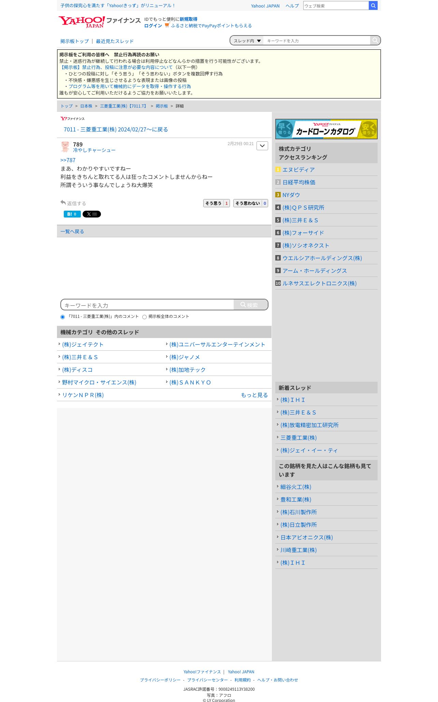438x702 pixels.
Task: Click the トップ breadcrumb
Action: click(67, 106)
